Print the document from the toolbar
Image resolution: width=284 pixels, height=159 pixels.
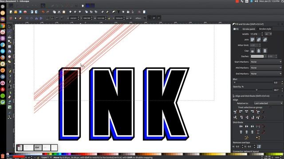[25, 12]
